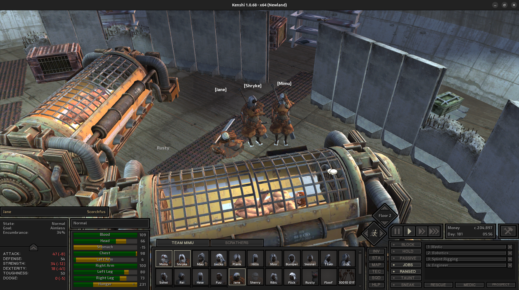Select Sherry's portrait
Screen dimensions: 519x290
255,277
